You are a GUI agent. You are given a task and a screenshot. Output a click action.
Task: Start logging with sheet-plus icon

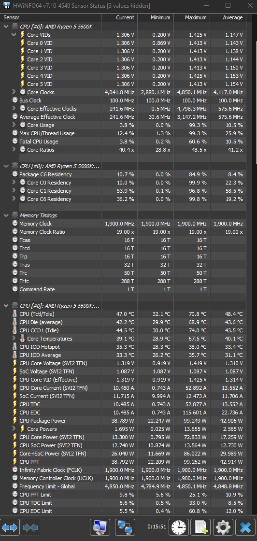point(200,527)
